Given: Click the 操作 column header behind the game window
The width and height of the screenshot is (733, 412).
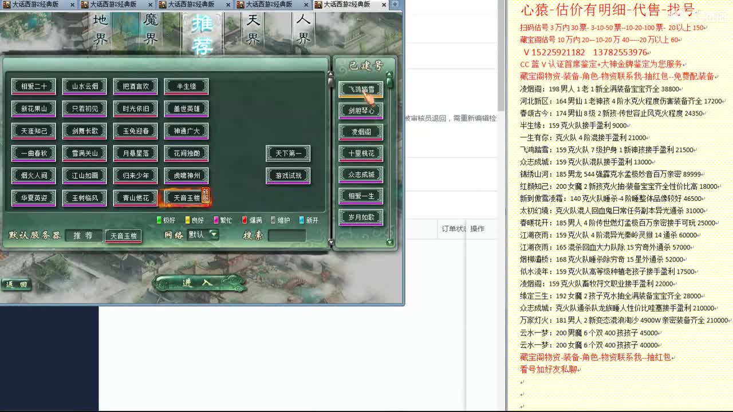Looking at the screenshot, I should tap(478, 229).
